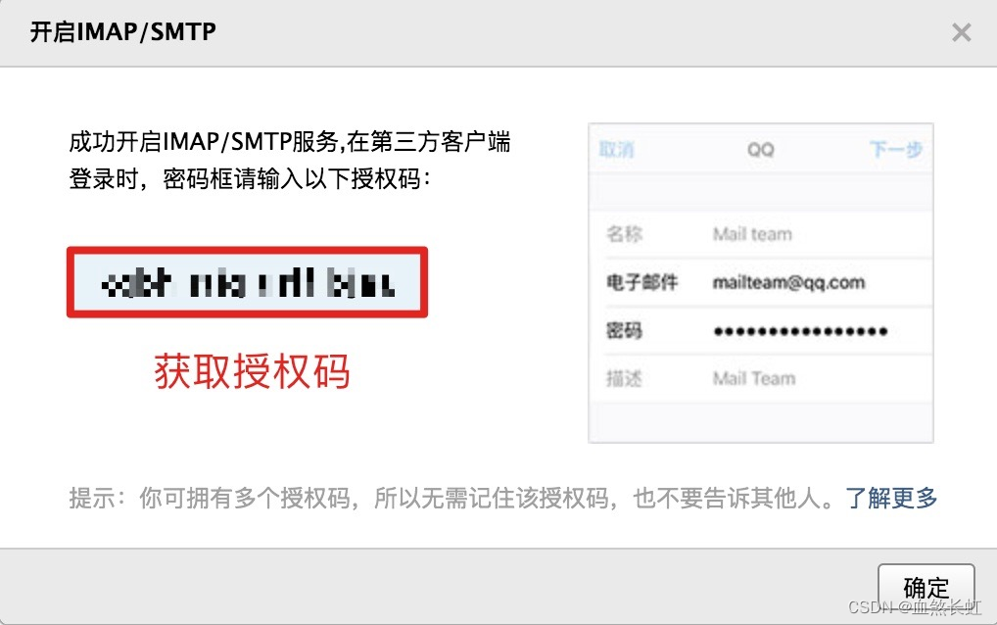Click the 描述 label in example

(624, 379)
